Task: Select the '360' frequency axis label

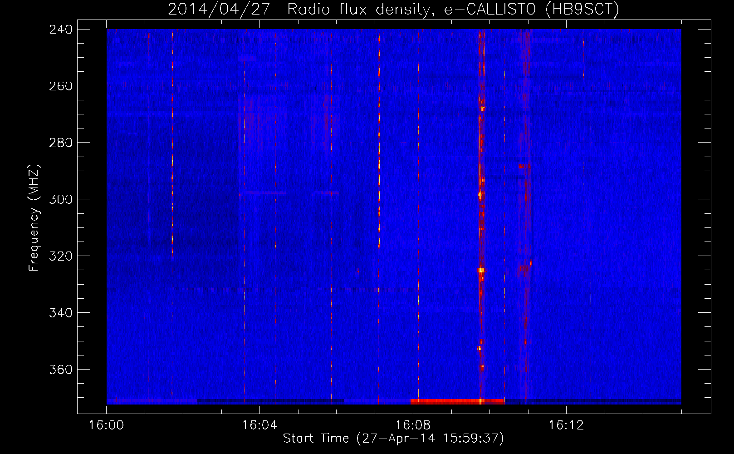Action: (x=61, y=370)
